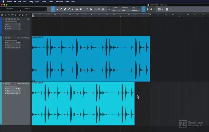Open the tempo track clock icon

pos(26,15)
